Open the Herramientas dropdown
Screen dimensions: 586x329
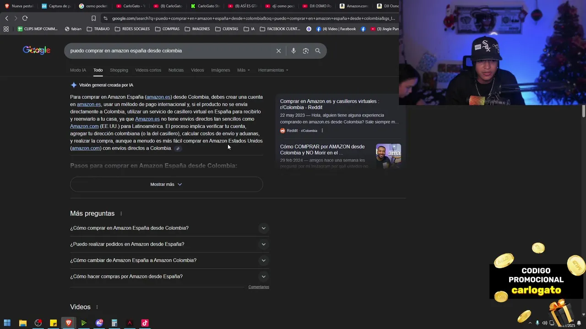273,70
